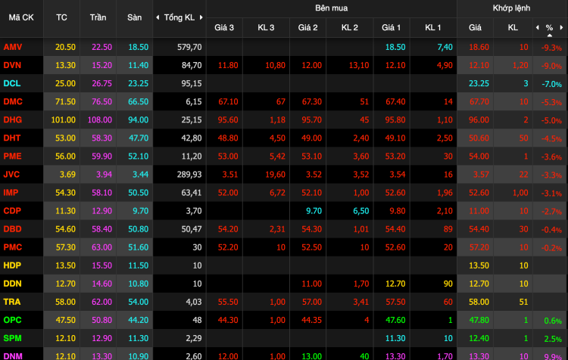Click CDP Giá 2 bid 9.70
The image size is (568, 360).
coord(314,210)
